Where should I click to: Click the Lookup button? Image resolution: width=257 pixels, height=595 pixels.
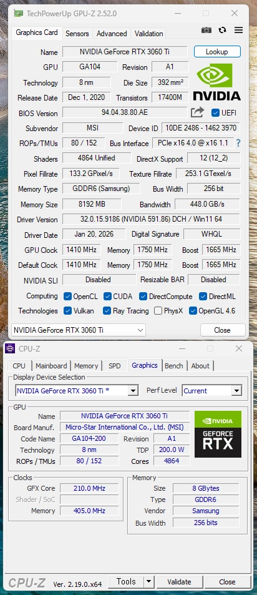pyautogui.click(x=217, y=52)
